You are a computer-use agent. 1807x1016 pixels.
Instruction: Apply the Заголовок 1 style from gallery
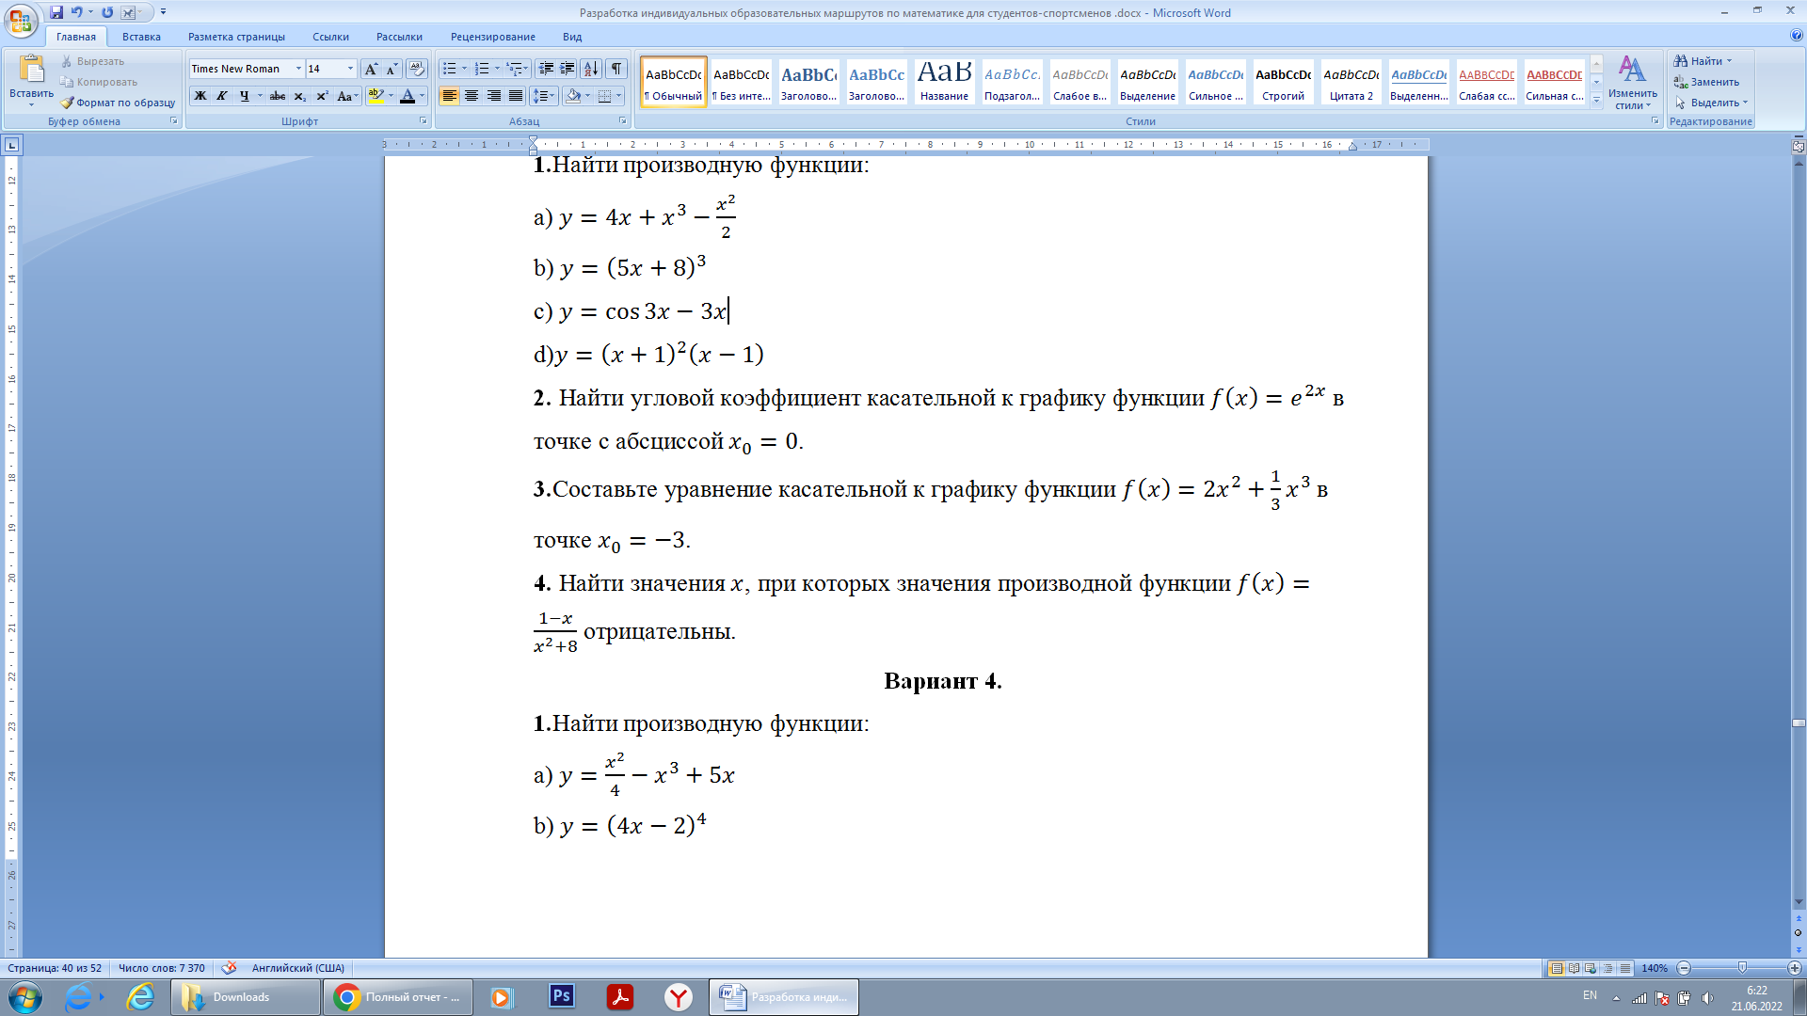(808, 81)
